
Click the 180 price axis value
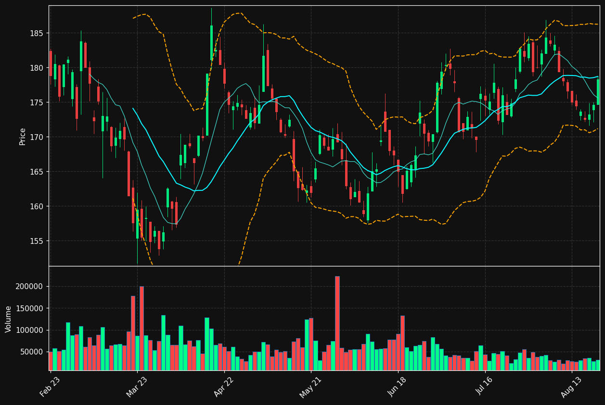(38, 68)
